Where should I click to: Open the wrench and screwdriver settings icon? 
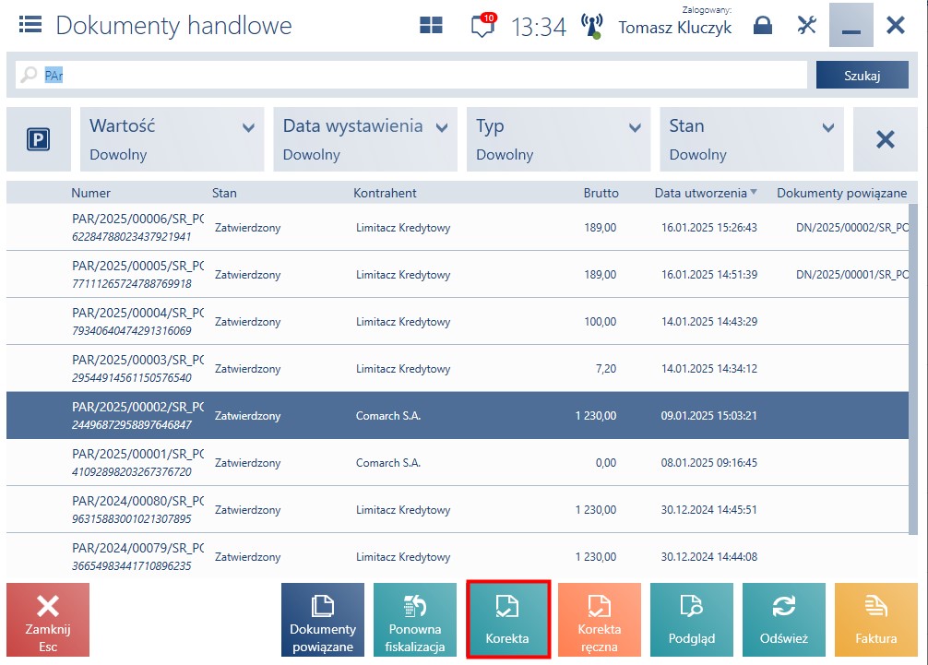(806, 25)
